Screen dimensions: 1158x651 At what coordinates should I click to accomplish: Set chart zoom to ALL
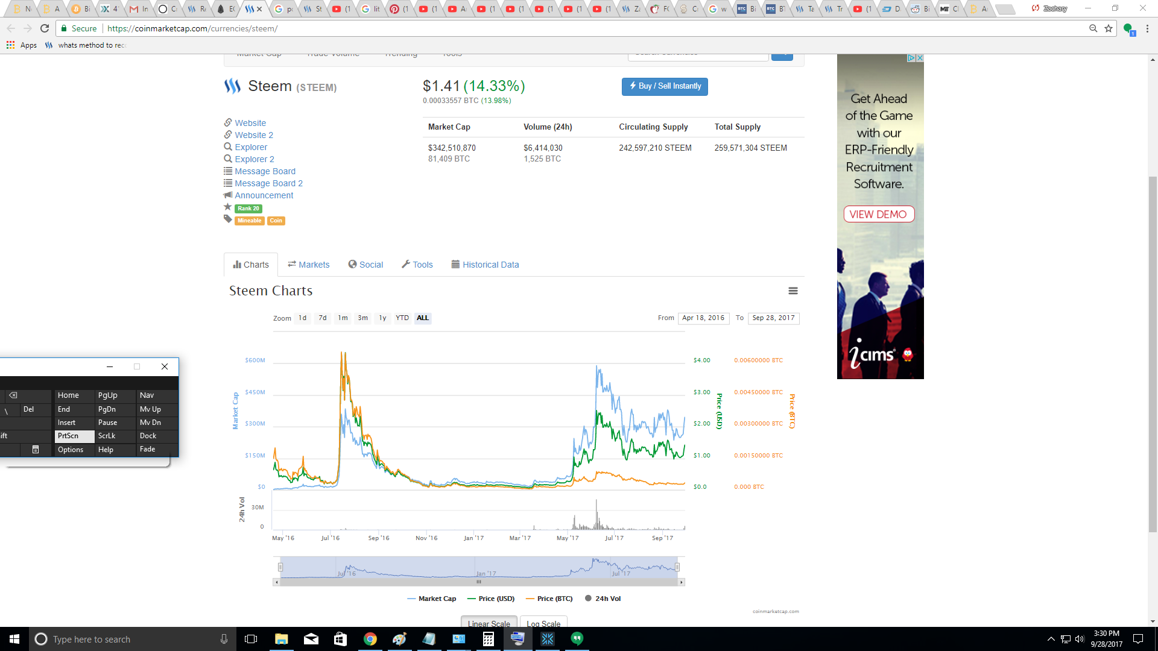coord(423,318)
